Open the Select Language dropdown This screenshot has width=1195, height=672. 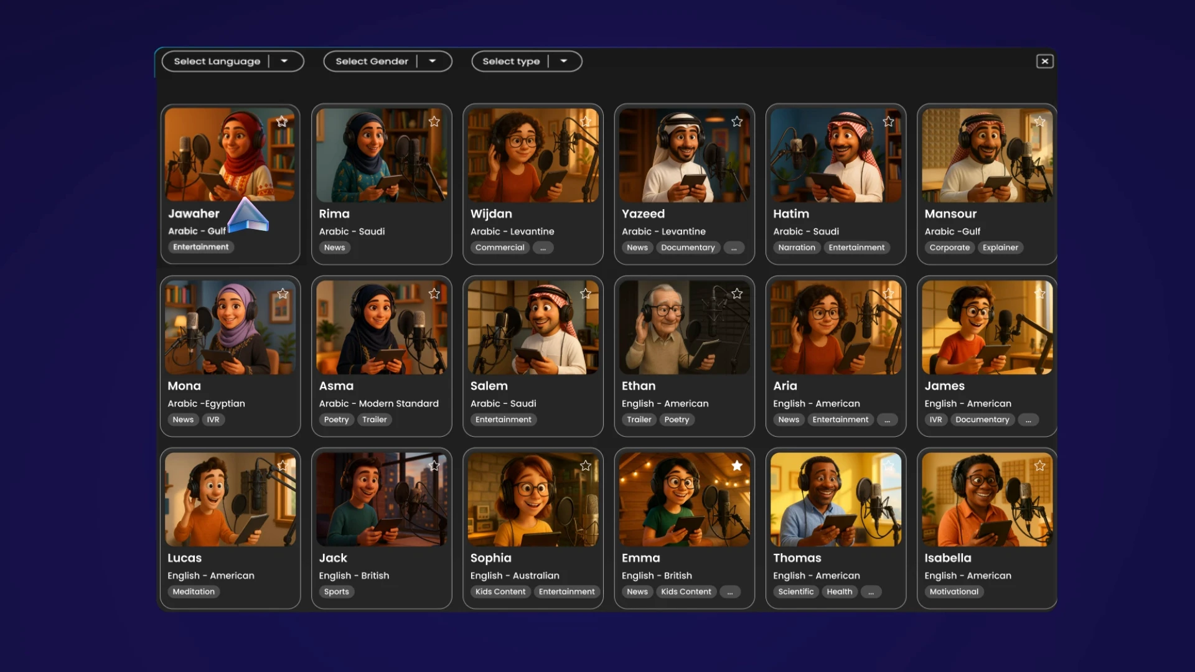point(284,61)
